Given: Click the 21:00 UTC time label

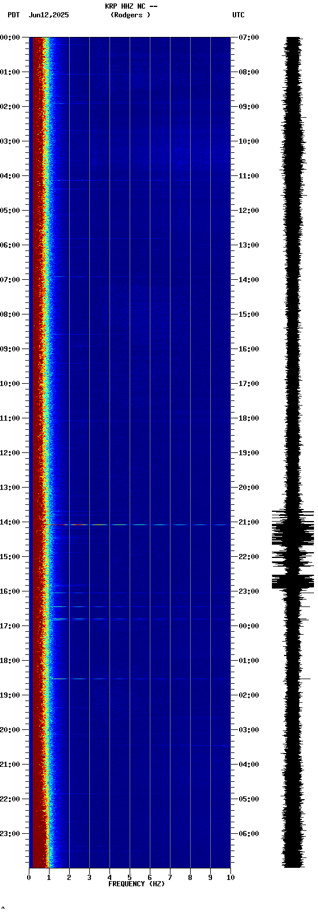Looking at the screenshot, I should [249, 522].
